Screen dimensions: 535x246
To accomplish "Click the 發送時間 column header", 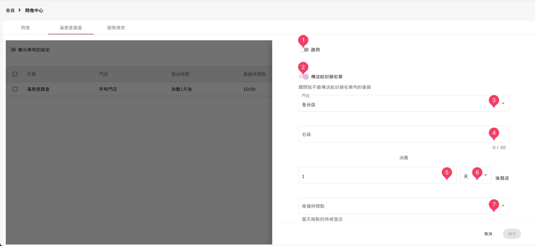I will click(x=180, y=74).
